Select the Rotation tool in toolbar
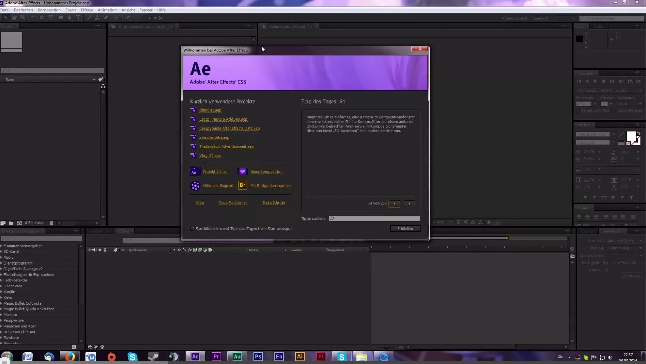Screen dimensions: 646x364 coord(33,18)
